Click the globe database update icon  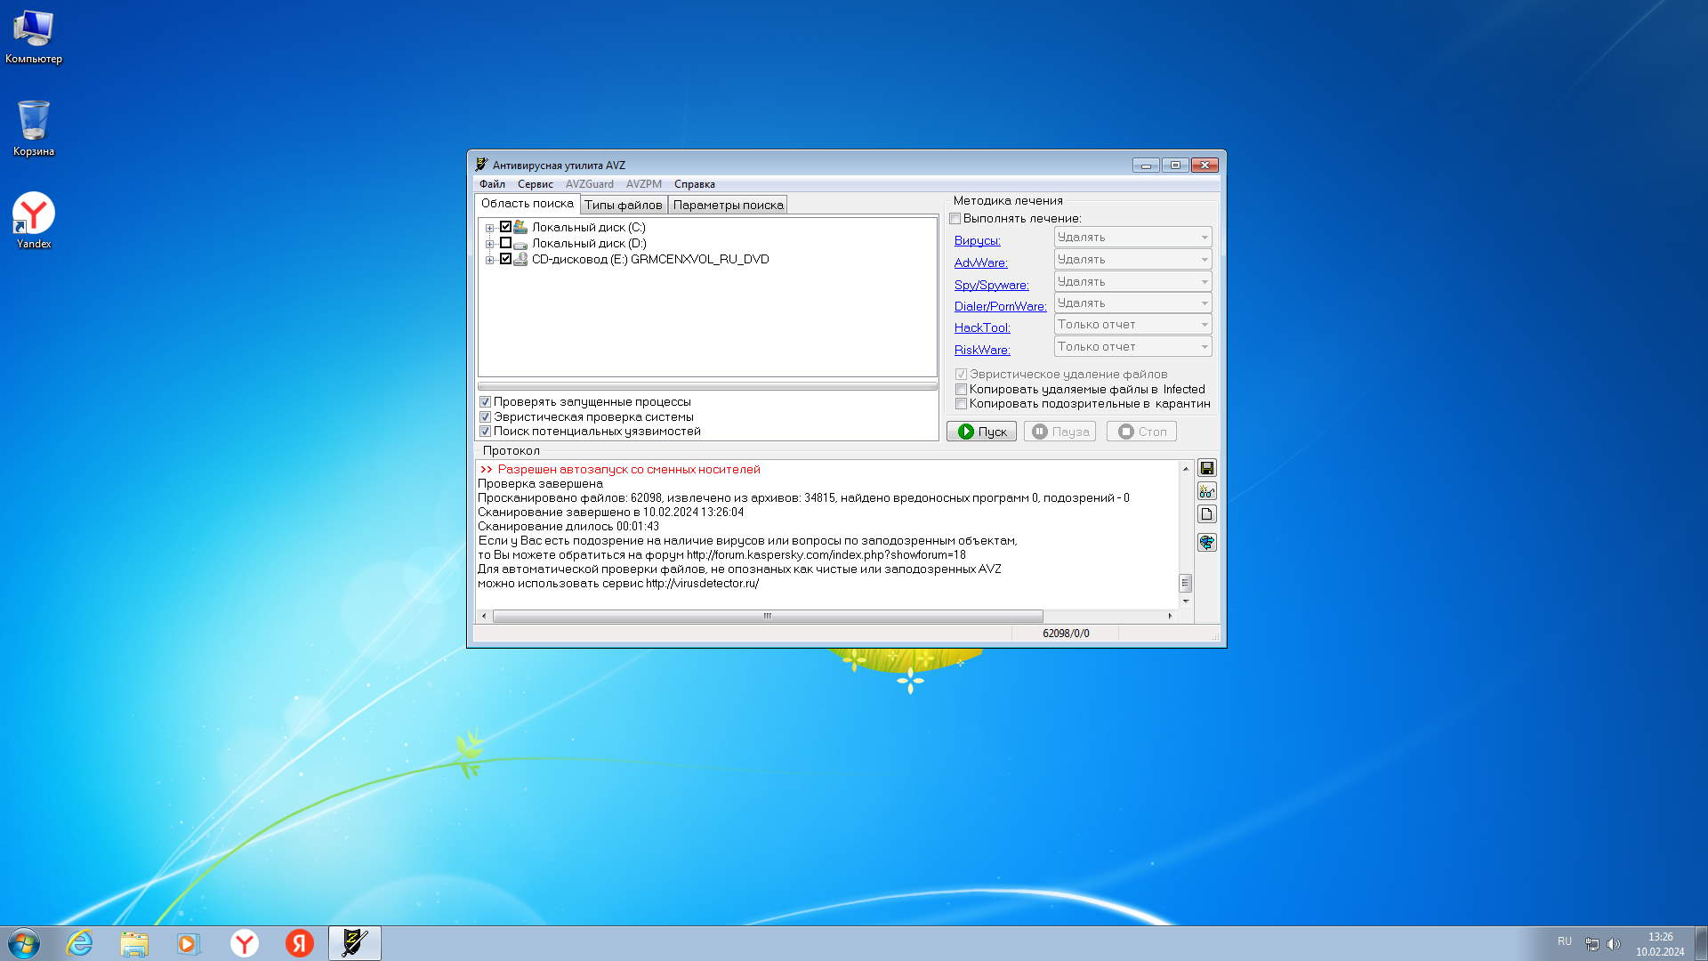(x=1206, y=542)
